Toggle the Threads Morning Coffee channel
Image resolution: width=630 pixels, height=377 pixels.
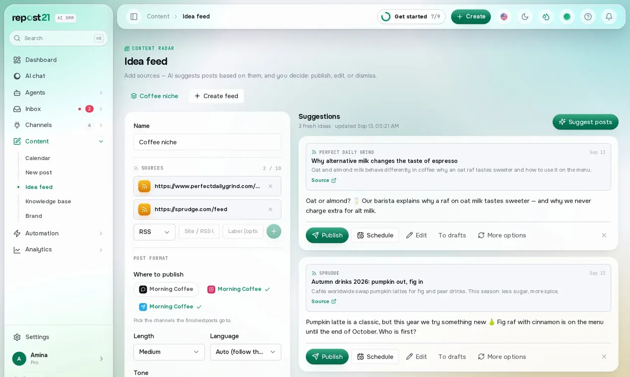point(166,289)
